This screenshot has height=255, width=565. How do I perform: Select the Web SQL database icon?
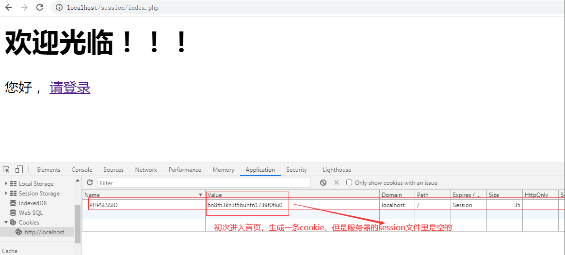coord(13,213)
